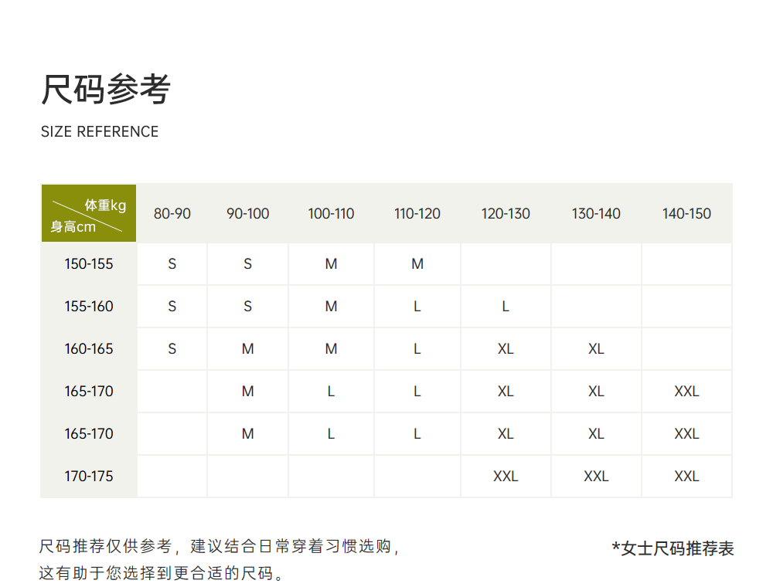Click the 尺码推荐仅供参考 advisory text line
Viewport: 773px width, 587px height.
point(220,547)
